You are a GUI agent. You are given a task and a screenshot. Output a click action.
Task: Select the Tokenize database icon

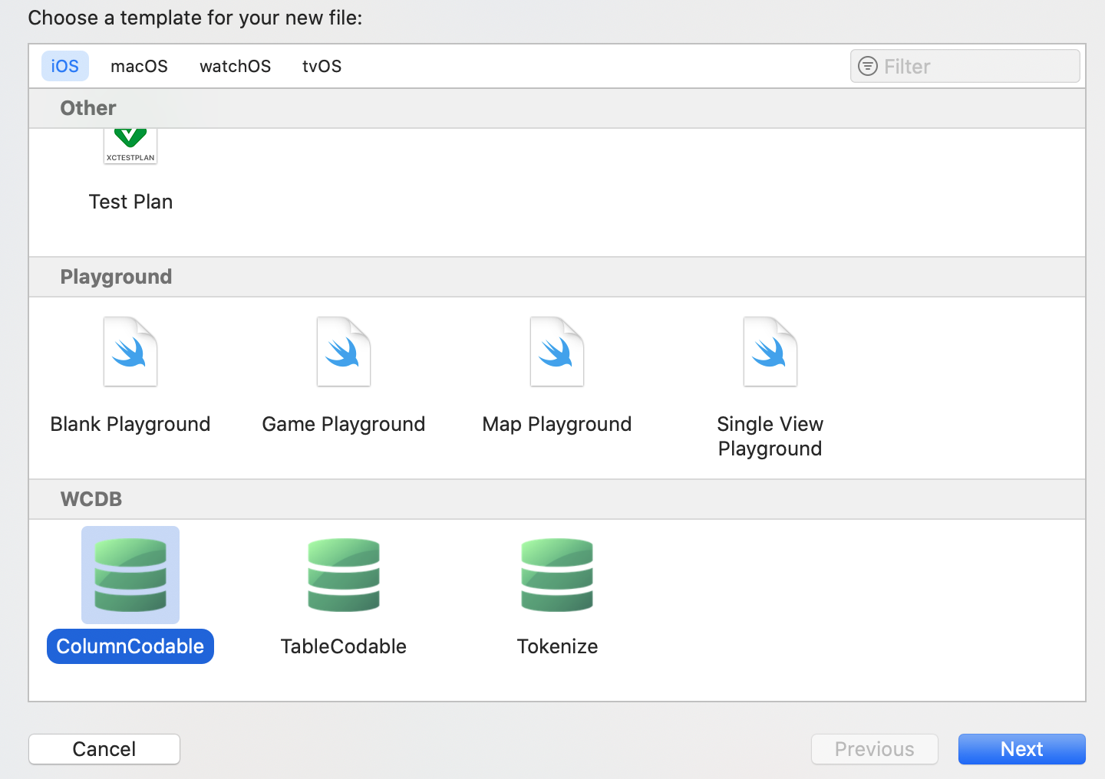tap(557, 575)
